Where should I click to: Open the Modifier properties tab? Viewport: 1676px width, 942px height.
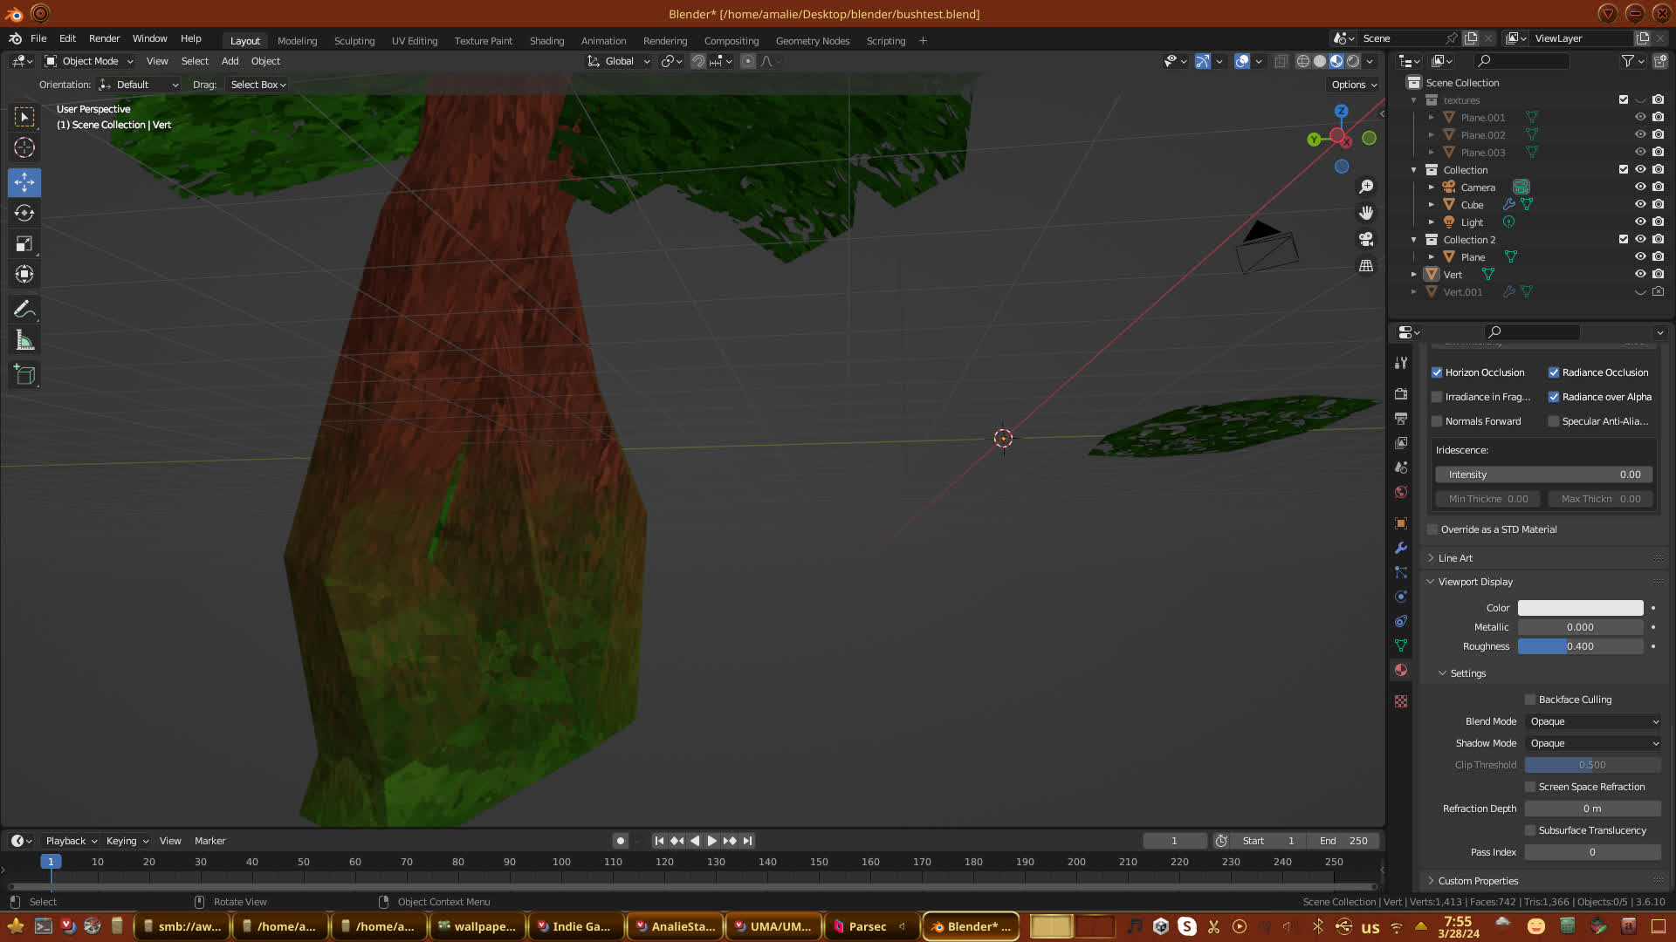1401,548
